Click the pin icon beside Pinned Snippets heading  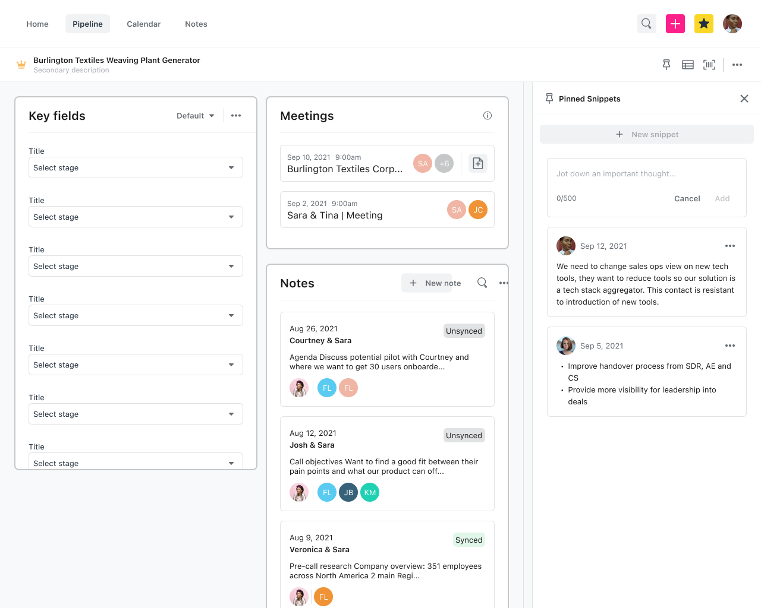(x=549, y=99)
